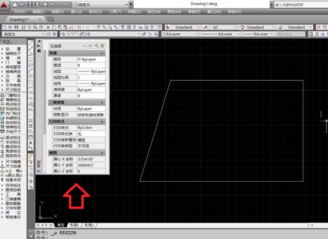Open the 修改(M) menu
Viewport: 328px width, 239px height.
pyautogui.click(x=174, y=11)
